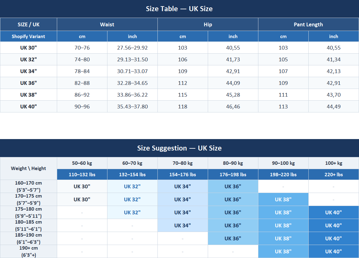Click pant length 113 cm cell
The height and width of the screenshot is (258, 359).
click(283, 107)
